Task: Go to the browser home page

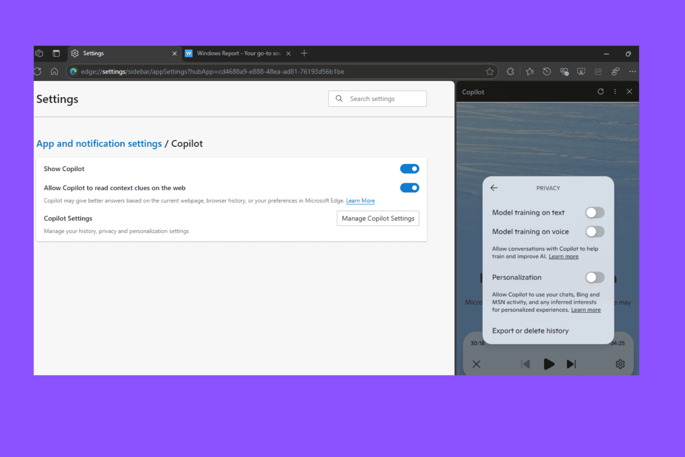Action: point(54,71)
